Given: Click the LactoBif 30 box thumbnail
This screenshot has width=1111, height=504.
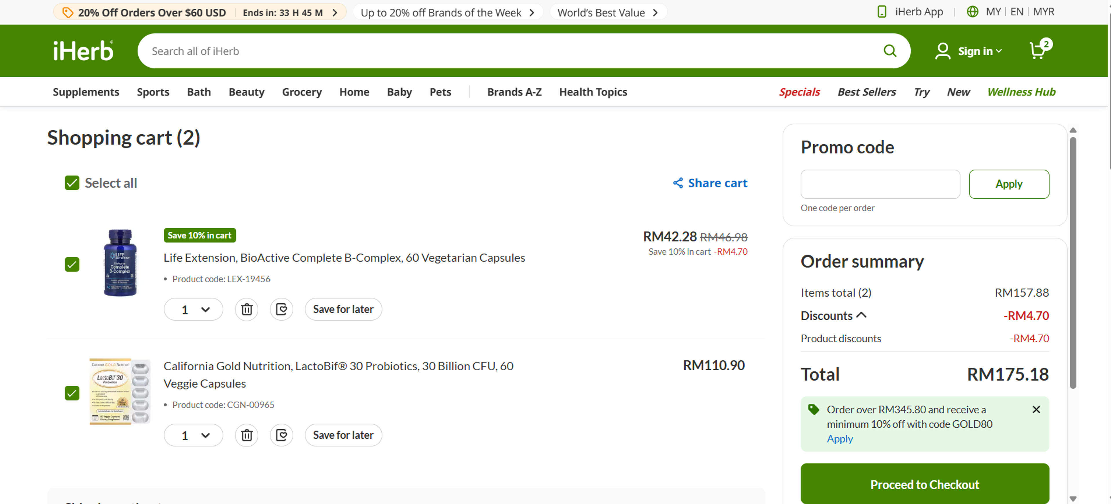Looking at the screenshot, I should [x=119, y=391].
